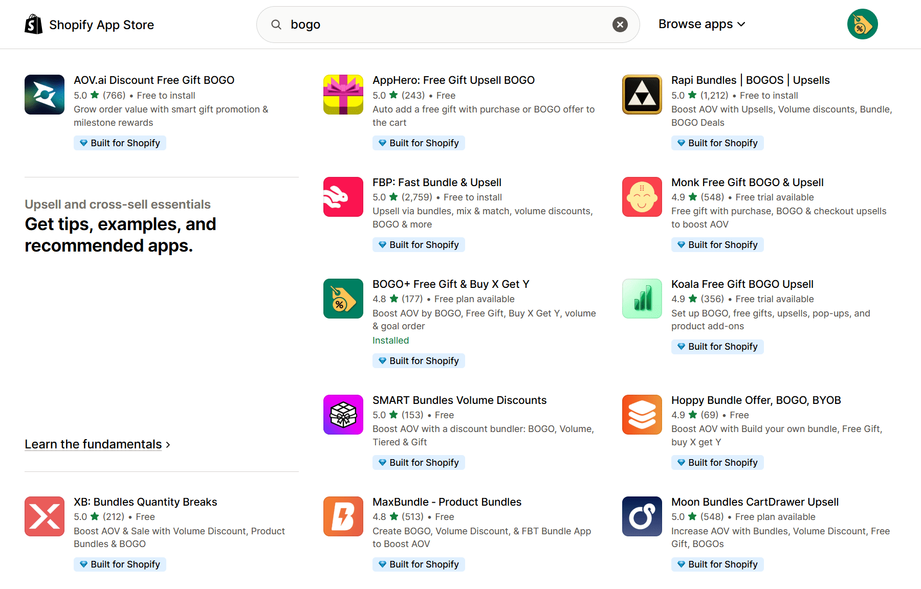This screenshot has width=921, height=589.
Task: Open MaxBundle - Product Bundles listing
Action: [447, 502]
